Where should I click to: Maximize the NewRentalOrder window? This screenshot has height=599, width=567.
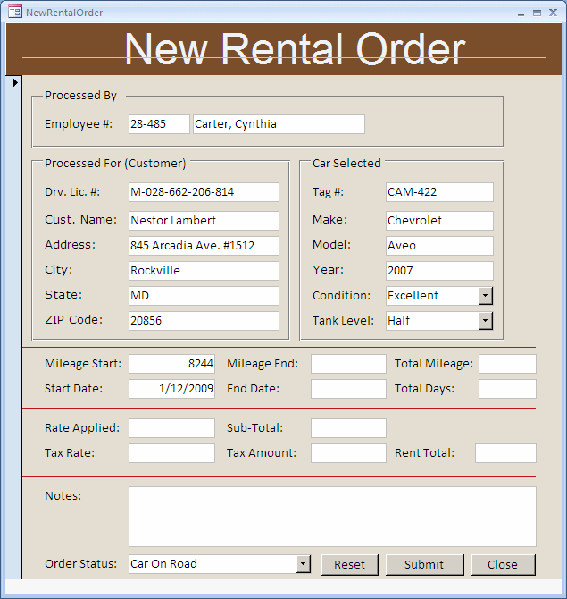point(537,13)
